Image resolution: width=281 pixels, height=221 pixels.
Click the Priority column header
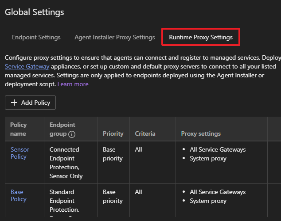(x=113, y=133)
